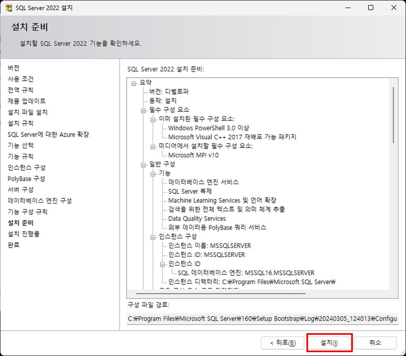The width and height of the screenshot is (406, 356).
Task: Select the 기능 구성 규칙 step
Action: point(28,212)
